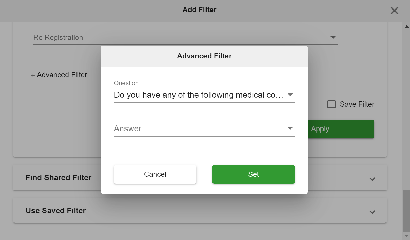The width and height of the screenshot is (410, 240).
Task: Select the medical conditions Question field
Action: pyautogui.click(x=204, y=95)
